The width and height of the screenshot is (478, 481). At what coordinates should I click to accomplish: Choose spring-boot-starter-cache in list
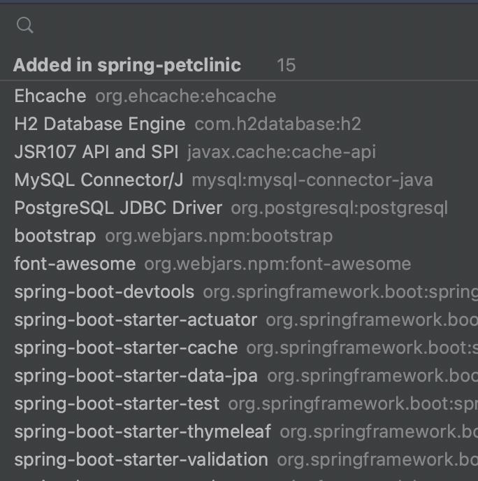coord(126,348)
